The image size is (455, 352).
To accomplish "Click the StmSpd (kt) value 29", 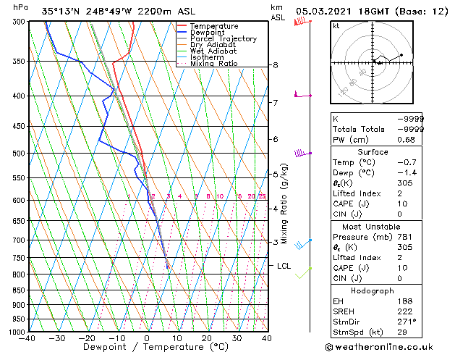I will click(402, 332).
